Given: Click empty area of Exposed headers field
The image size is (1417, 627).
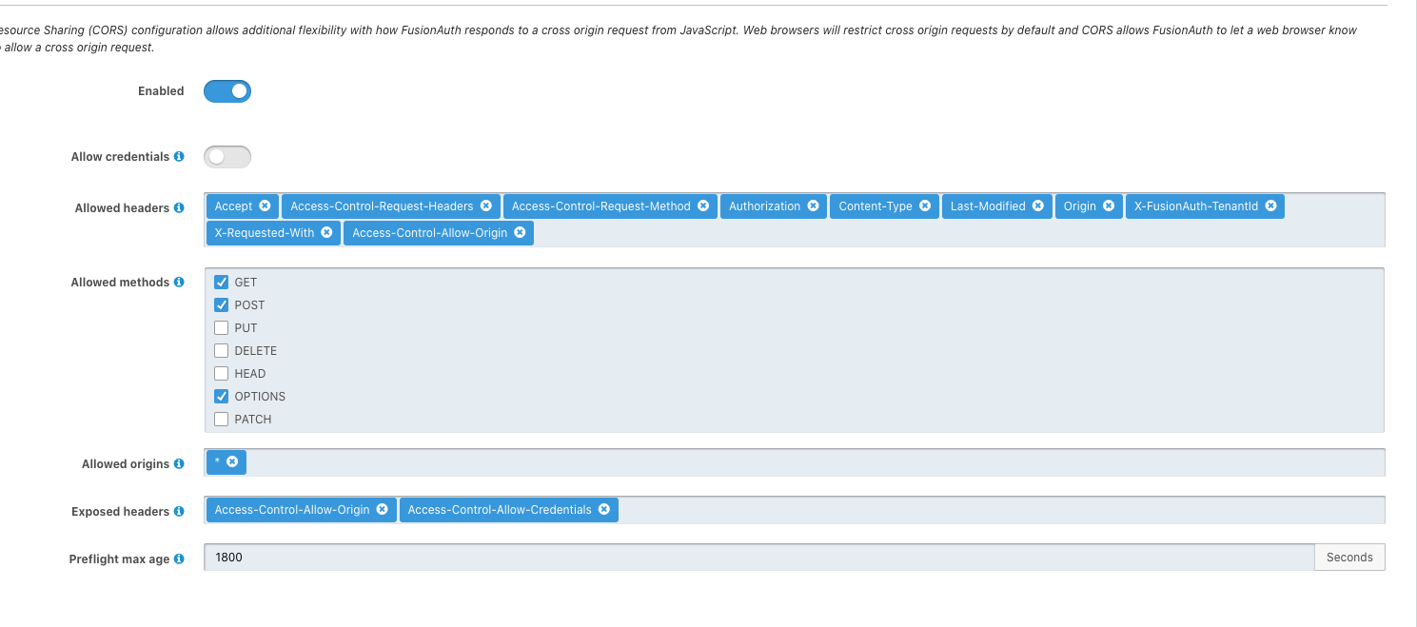Looking at the screenshot, I should (x=999, y=511).
